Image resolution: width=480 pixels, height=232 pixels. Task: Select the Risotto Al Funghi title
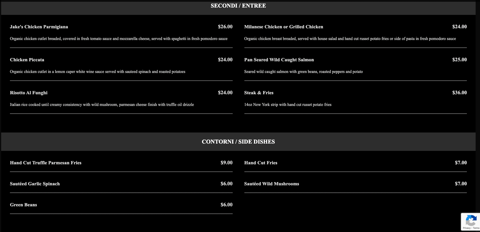(x=29, y=93)
